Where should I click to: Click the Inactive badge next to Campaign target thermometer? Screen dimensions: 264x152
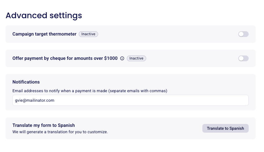pyautogui.click(x=88, y=34)
